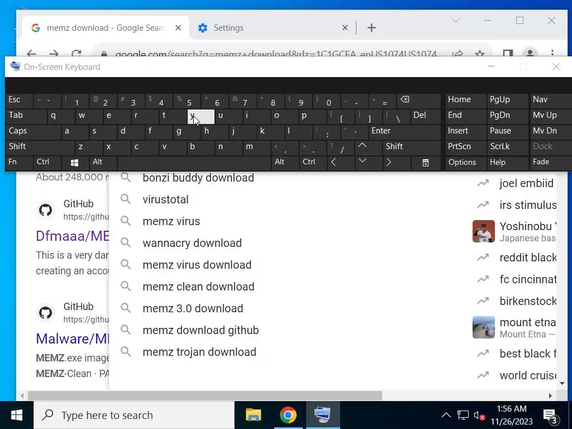572x429 pixels.
Task: Toggle the left Ctrl key
Action: [x=47, y=163]
